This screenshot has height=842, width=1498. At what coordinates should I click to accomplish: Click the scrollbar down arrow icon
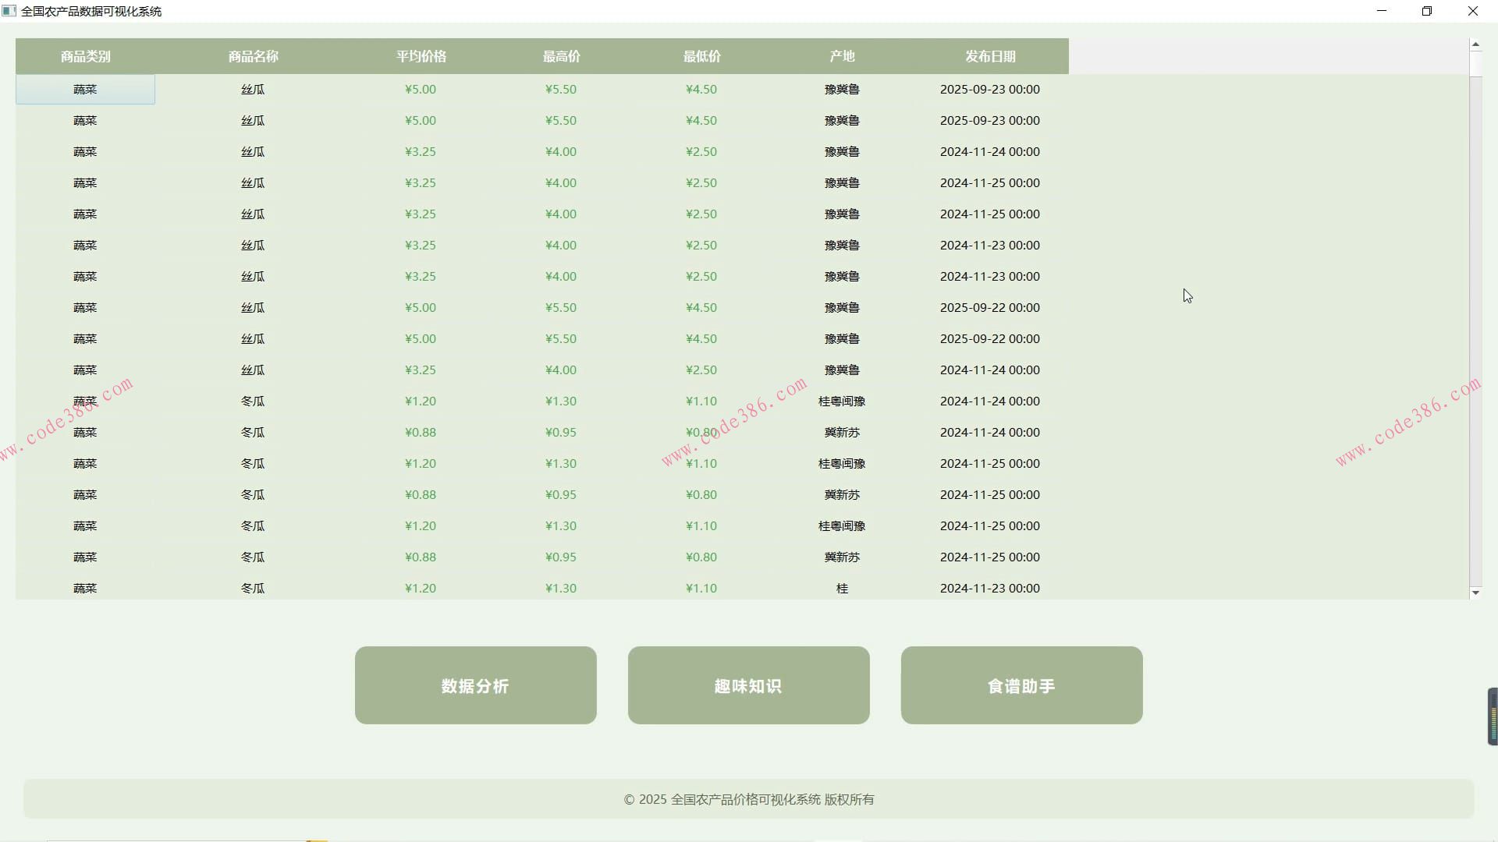pos(1476,593)
